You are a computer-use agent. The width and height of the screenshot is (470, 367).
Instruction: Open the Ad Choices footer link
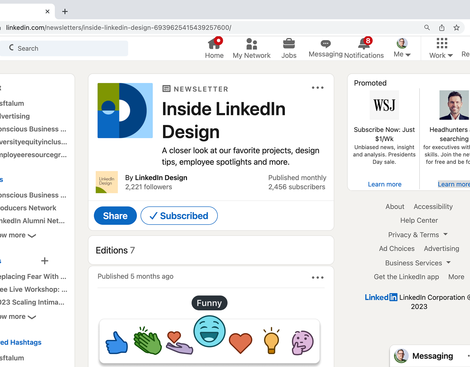(x=397, y=249)
